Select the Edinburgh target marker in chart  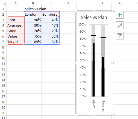click(103, 38)
